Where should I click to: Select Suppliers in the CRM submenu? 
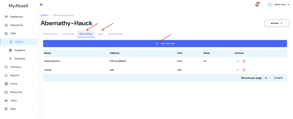(20, 50)
